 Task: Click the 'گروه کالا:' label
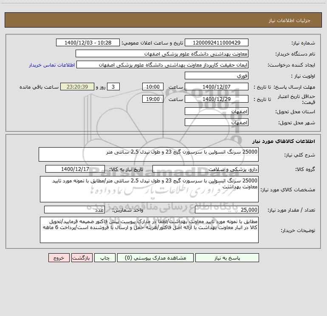pos(305,169)
